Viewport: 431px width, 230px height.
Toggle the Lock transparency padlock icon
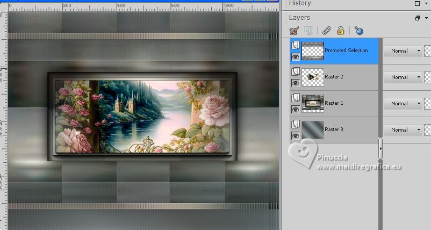tap(341, 31)
